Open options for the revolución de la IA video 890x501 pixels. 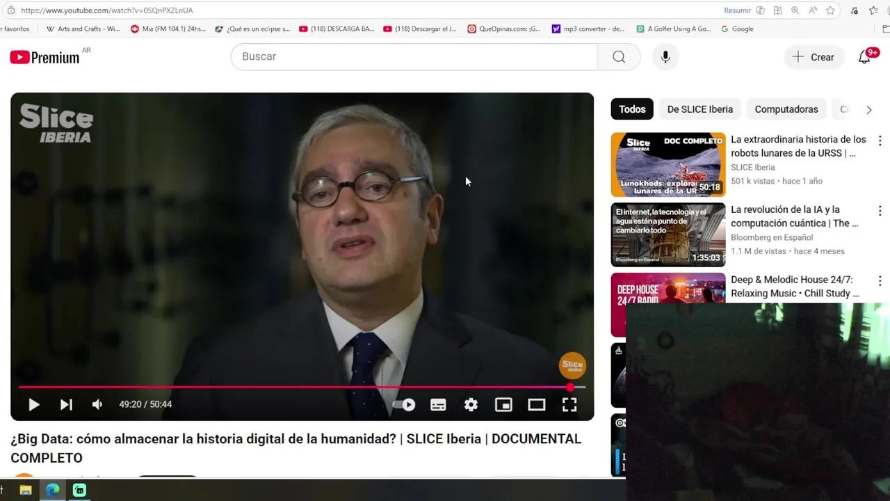[880, 211]
